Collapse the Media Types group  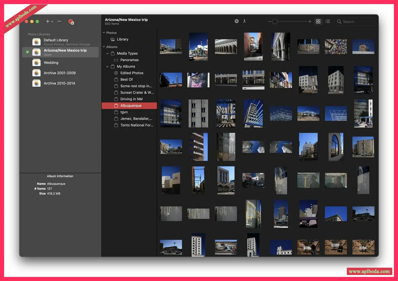tap(108, 54)
